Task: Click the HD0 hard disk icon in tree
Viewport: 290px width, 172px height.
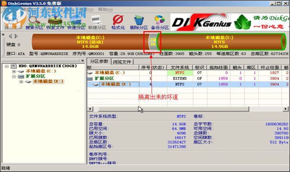Action: (x=14, y=66)
